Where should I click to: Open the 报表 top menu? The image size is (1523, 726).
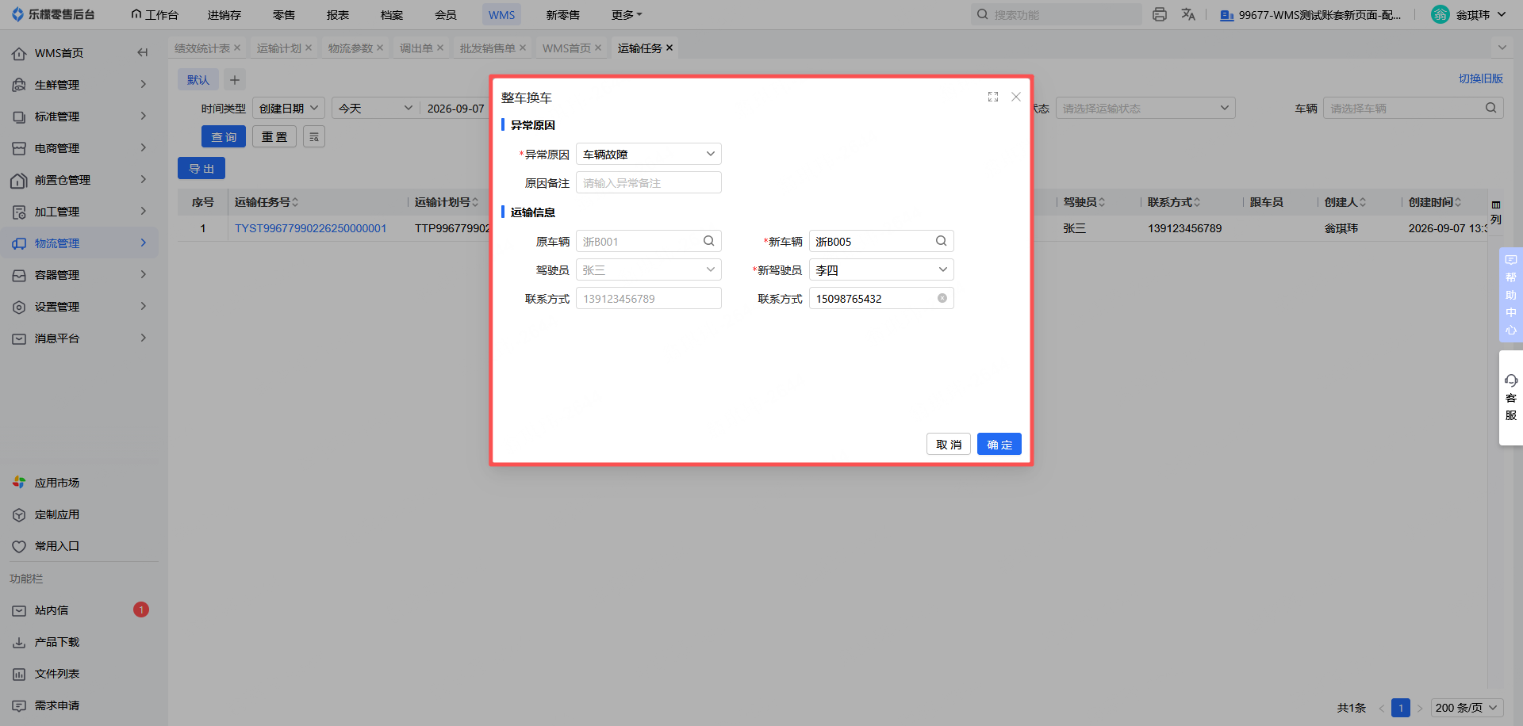(338, 14)
